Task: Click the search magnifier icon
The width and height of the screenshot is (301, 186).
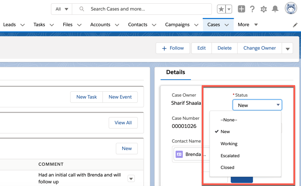Action: (82, 9)
